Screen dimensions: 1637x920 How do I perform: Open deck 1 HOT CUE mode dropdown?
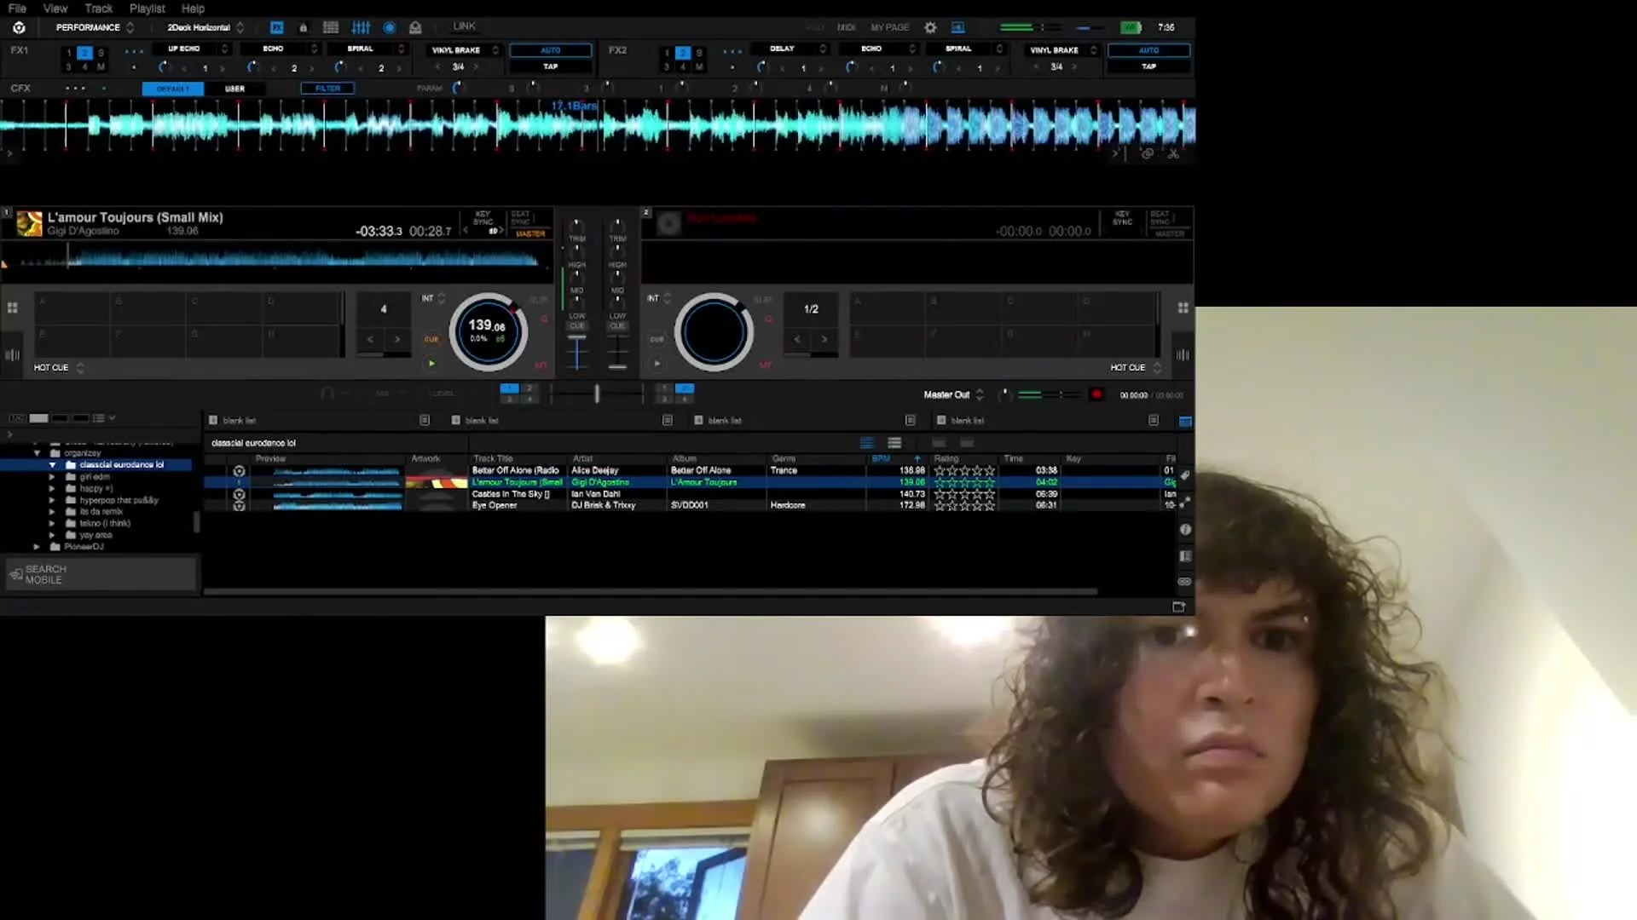59,368
